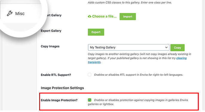This screenshot has height=112, width=205.
Task: Select the "Choose a file..." text
Action: [x=104, y=16]
